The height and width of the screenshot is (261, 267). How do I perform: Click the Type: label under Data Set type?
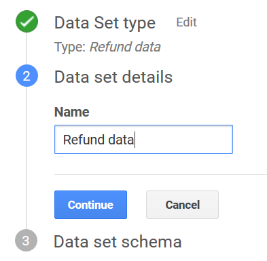tap(70, 47)
